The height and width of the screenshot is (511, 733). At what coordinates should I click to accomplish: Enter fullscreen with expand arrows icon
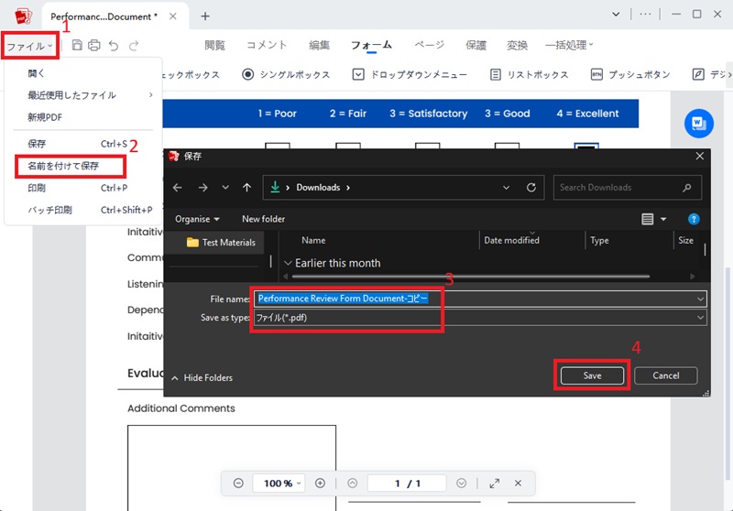[x=494, y=483]
